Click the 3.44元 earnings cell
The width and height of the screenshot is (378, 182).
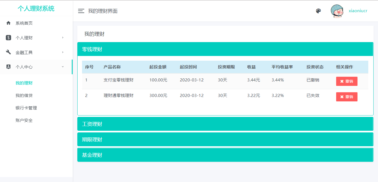point(254,80)
